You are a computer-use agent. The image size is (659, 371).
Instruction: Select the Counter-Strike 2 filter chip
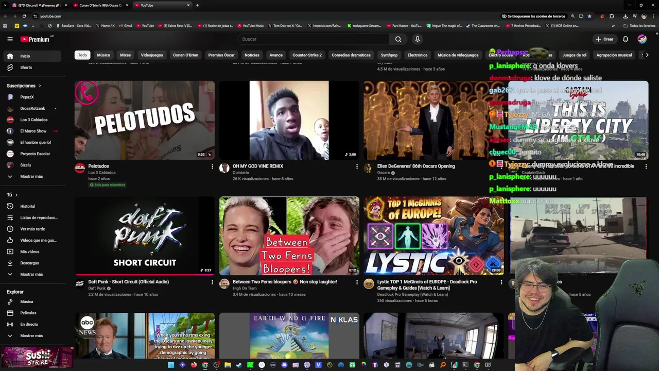coord(307,55)
